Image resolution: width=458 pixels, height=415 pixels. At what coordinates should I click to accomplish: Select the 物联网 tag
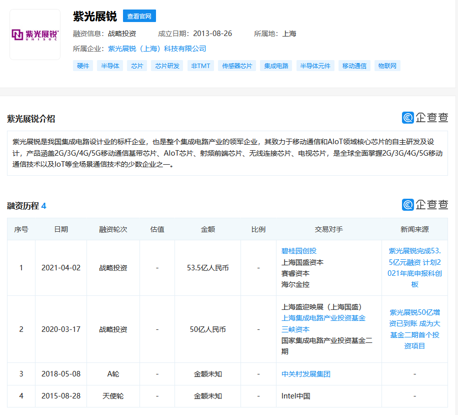387,66
